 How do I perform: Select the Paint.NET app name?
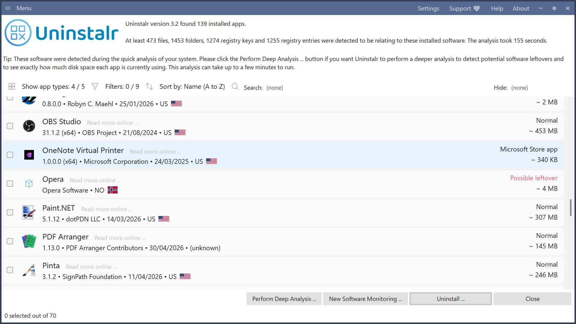58,208
